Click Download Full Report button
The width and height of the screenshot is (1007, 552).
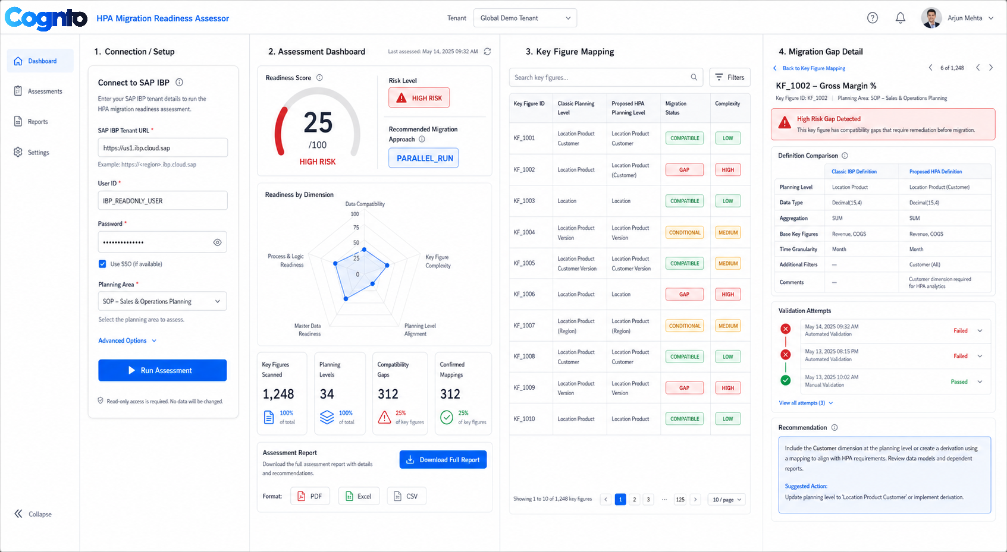point(443,459)
